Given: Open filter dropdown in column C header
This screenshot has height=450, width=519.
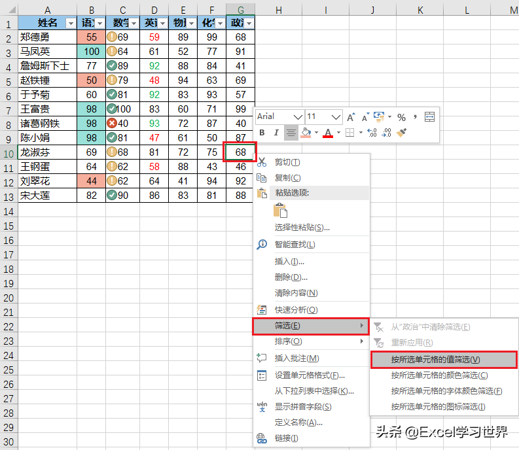Looking at the screenshot, I should point(134,23).
